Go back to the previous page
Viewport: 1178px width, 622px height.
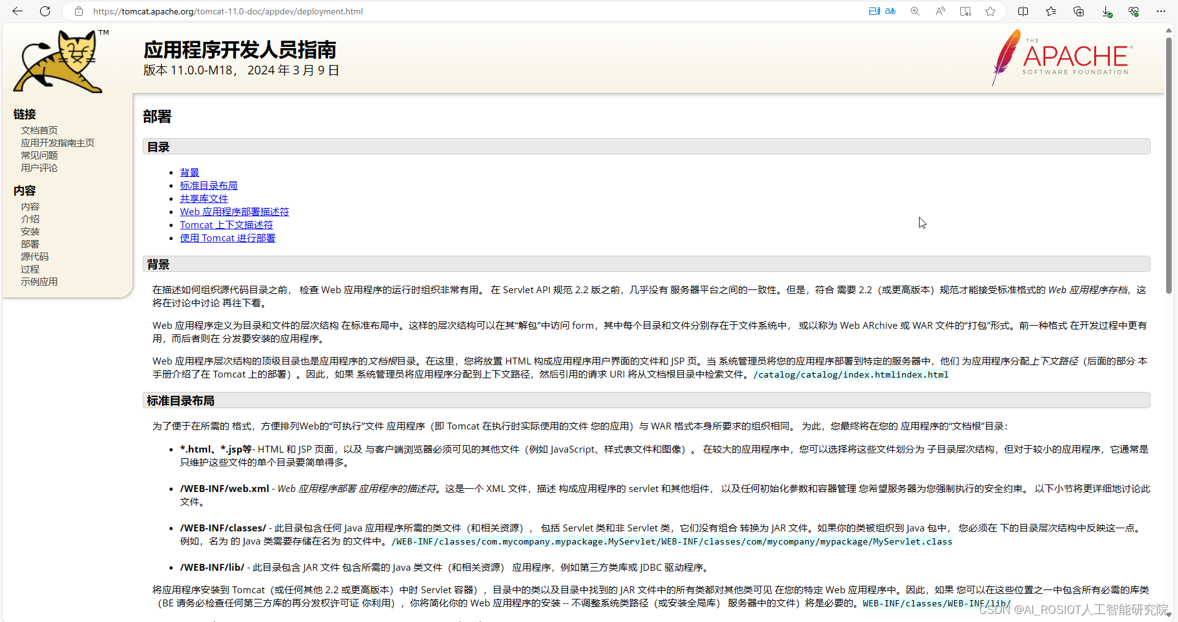[18, 11]
